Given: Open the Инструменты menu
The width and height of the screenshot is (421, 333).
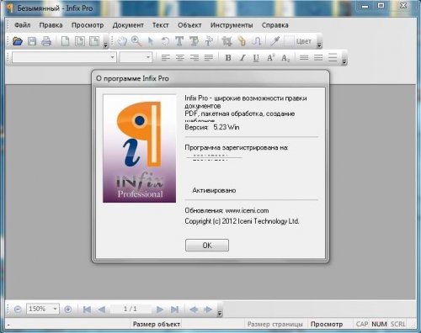Looking at the screenshot, I should pyautogui.click(x=232, y=25).
